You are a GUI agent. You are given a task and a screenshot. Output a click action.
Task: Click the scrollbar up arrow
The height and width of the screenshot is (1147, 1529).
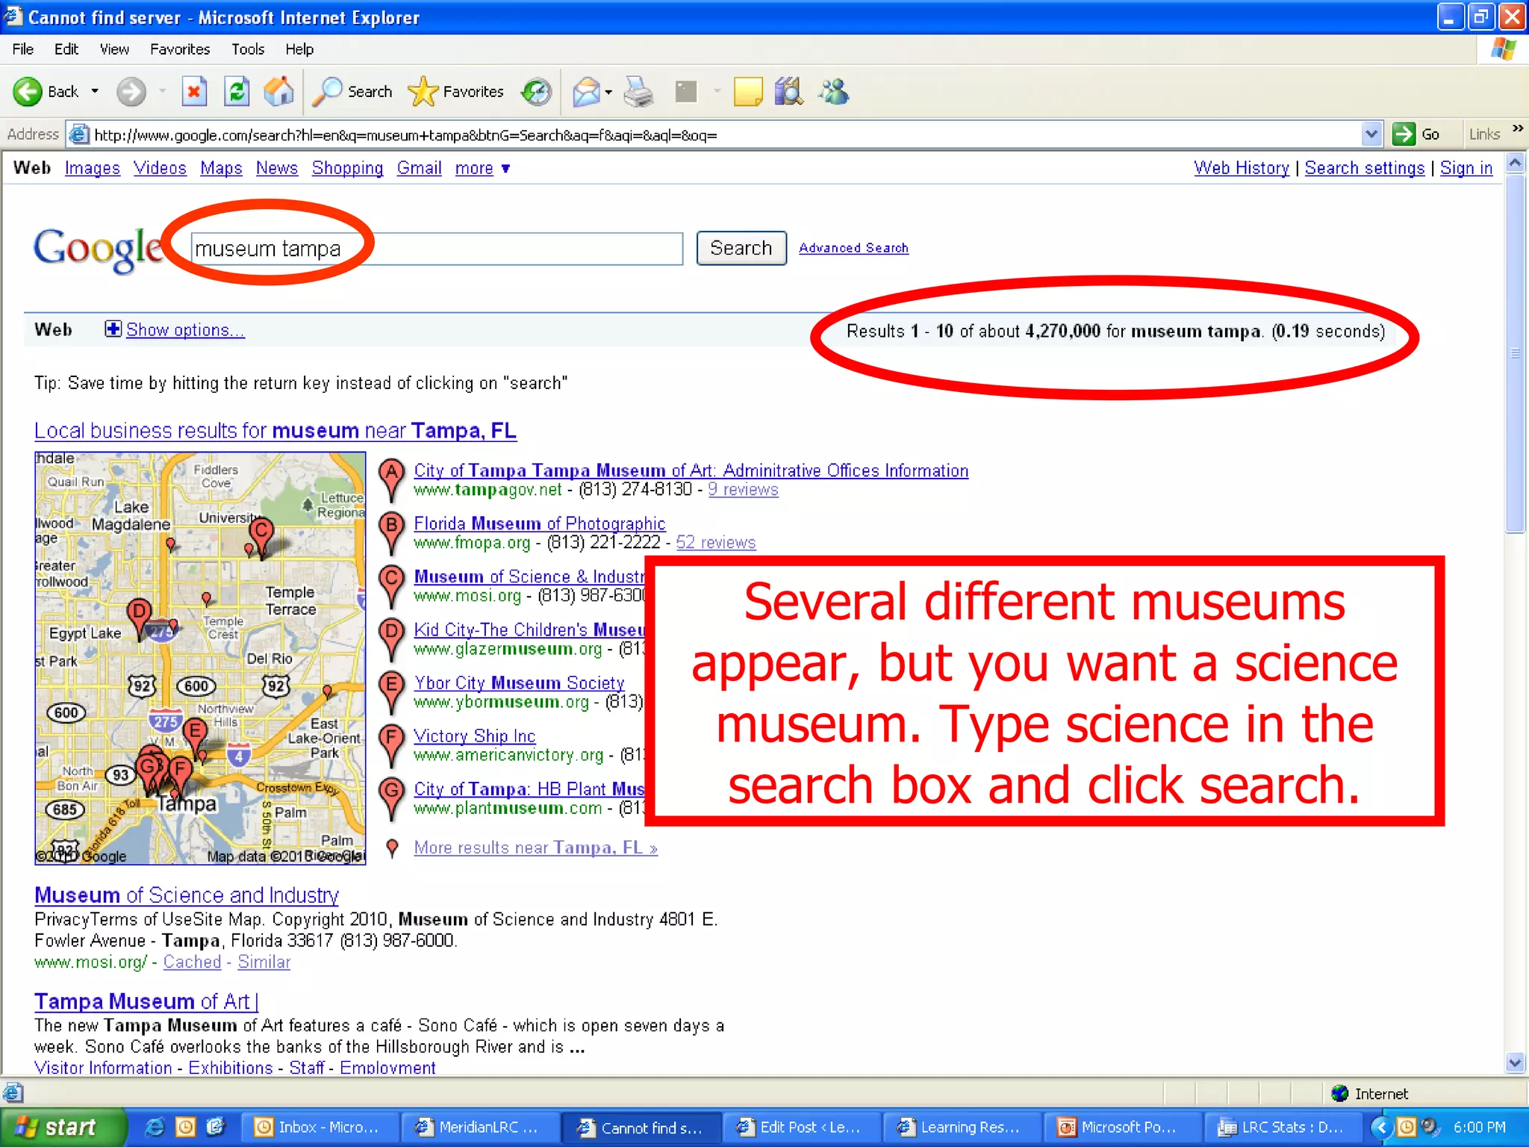(x=1515, y=163)
